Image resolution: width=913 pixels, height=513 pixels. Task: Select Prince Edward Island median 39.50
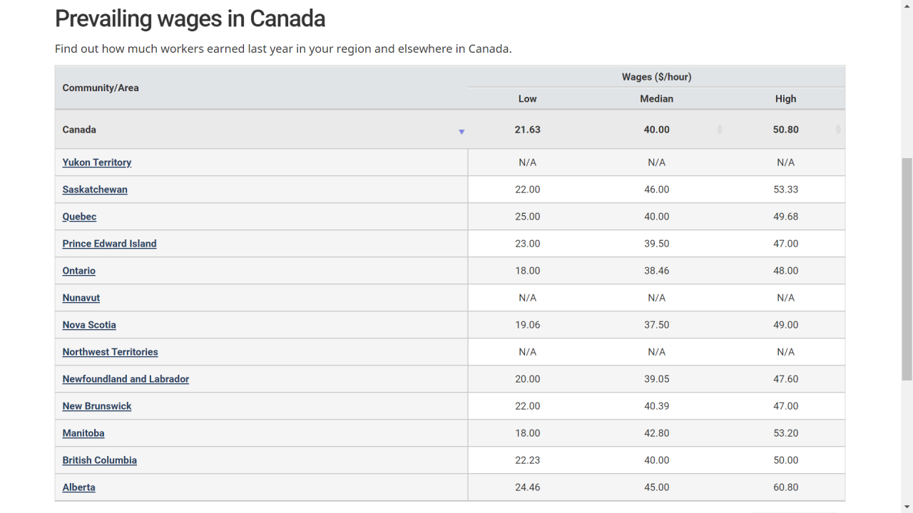pyautogui.click(x=656, y=244)
